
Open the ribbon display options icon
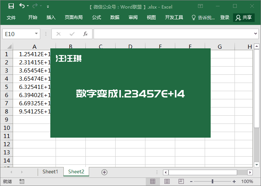(x=201, y=6)
